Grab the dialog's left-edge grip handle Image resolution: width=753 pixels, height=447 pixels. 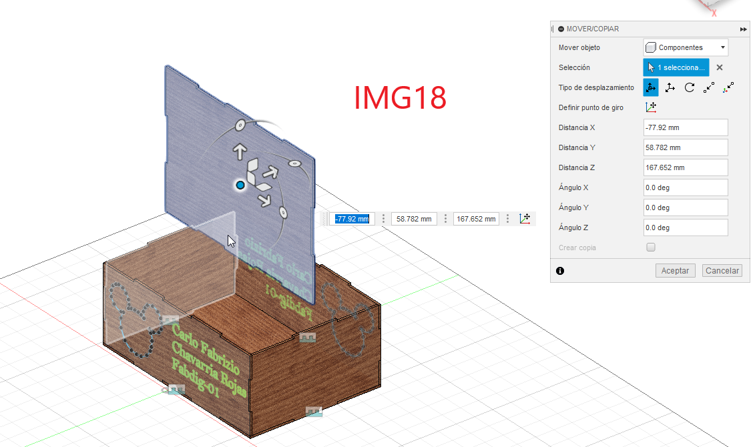[552, 29]
